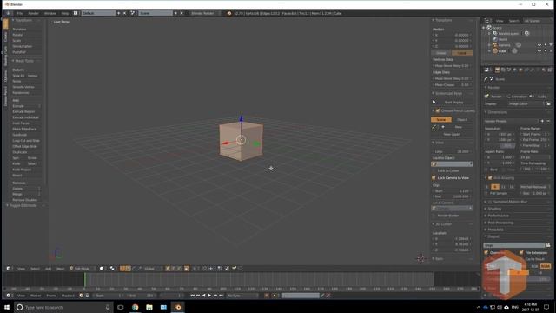Click play reverse button in timeline

[x=204, y=296]
